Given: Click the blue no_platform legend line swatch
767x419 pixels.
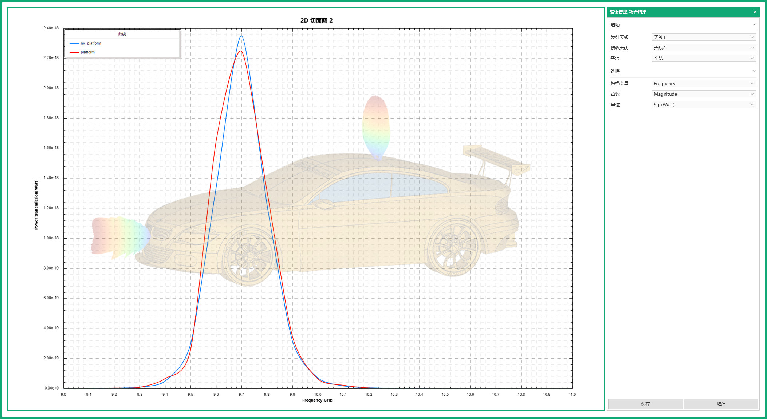Looking at the screenshot, I should (74, 43).
